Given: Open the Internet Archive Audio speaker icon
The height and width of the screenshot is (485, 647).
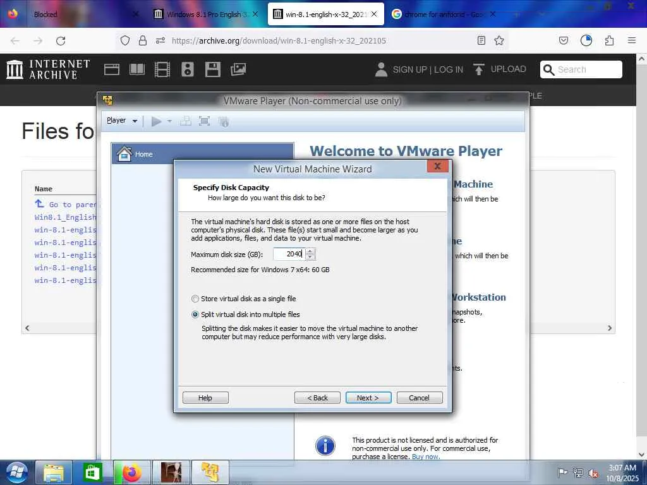Looking at the screenshot, I should click(x=187, y=69).
